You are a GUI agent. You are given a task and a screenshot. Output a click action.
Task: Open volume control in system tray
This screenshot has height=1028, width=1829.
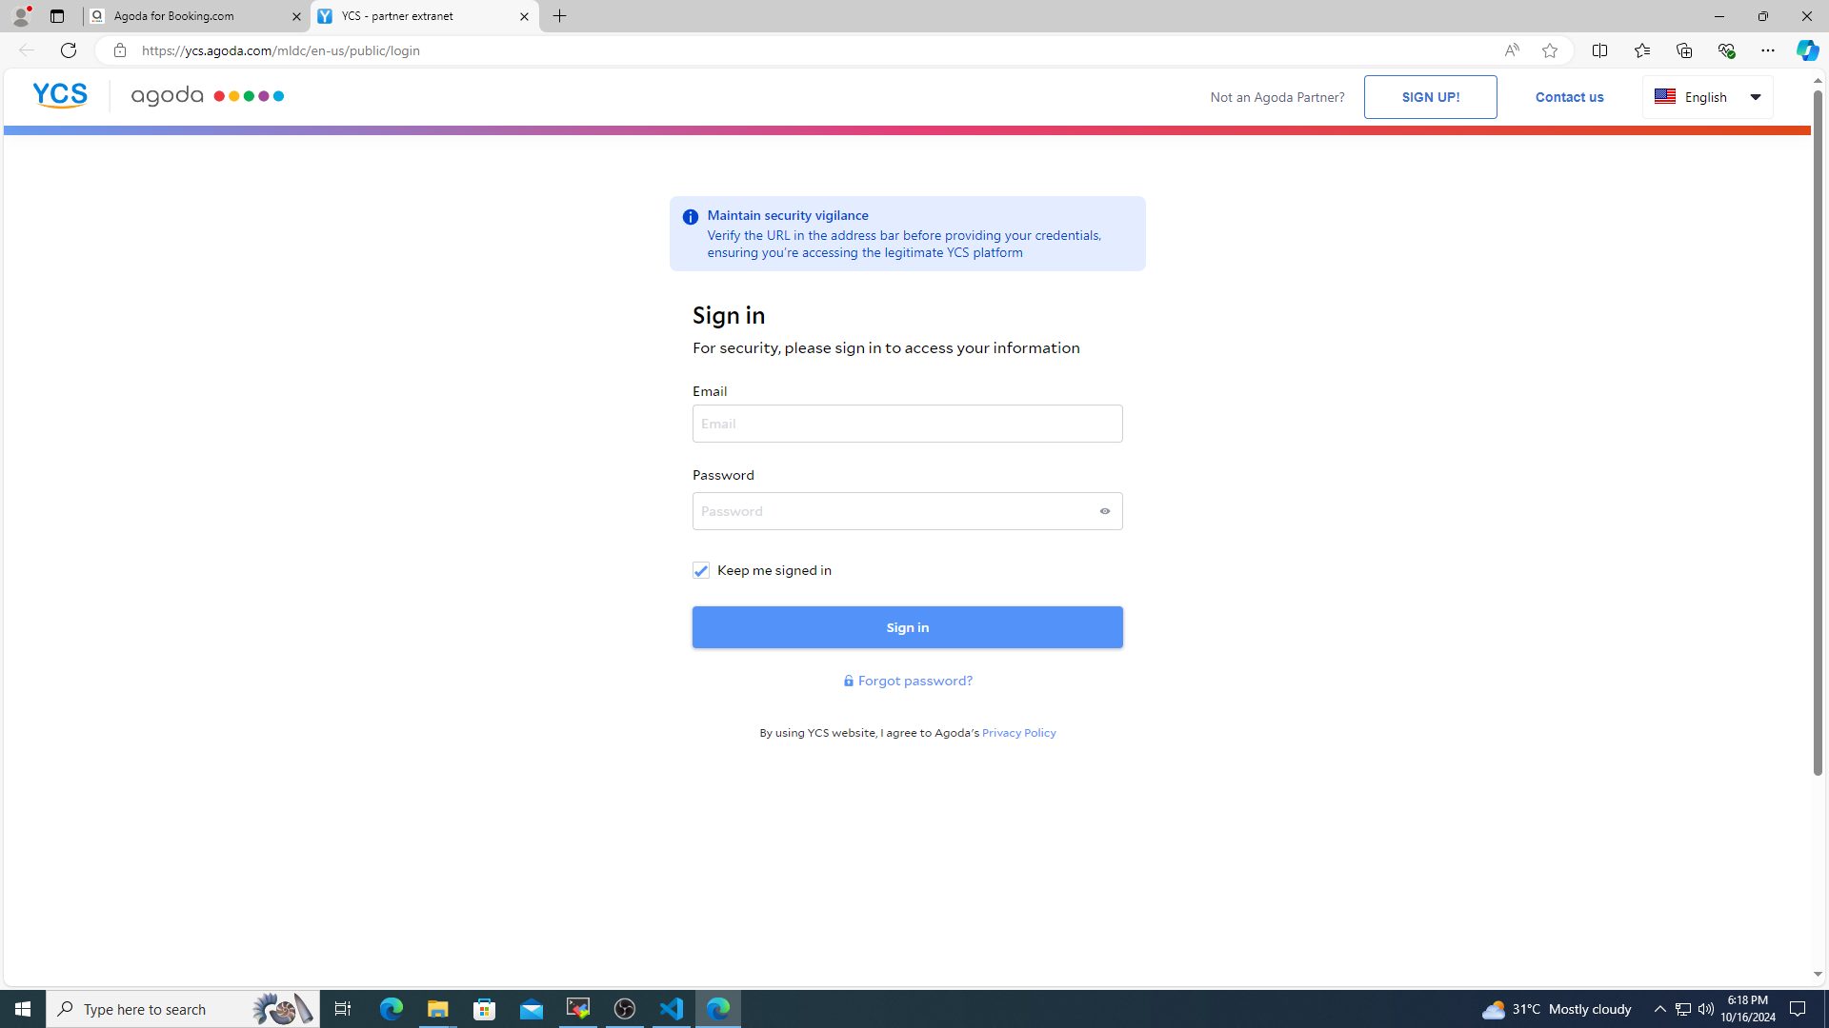pyautogui.click(x=1705, y=1009)
